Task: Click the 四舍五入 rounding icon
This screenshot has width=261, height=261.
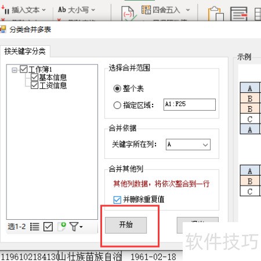Action: [146, 10]
